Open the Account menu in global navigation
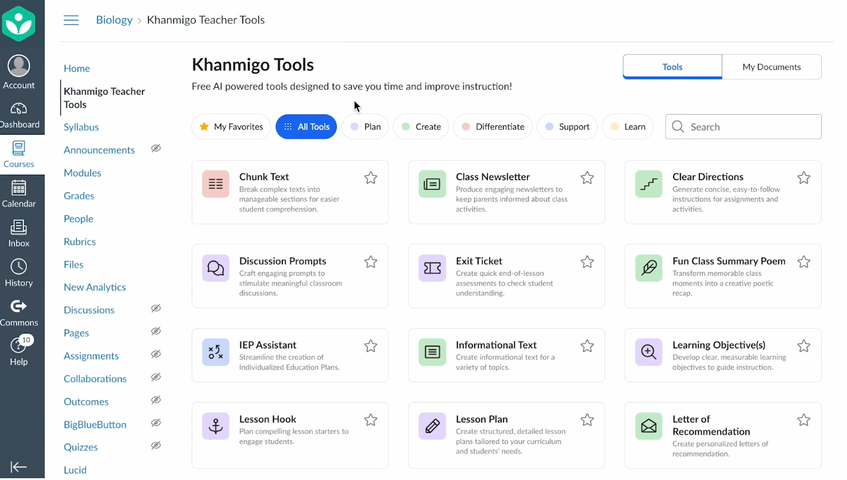This screenshot has height=480, width=847. pos(19,72)
